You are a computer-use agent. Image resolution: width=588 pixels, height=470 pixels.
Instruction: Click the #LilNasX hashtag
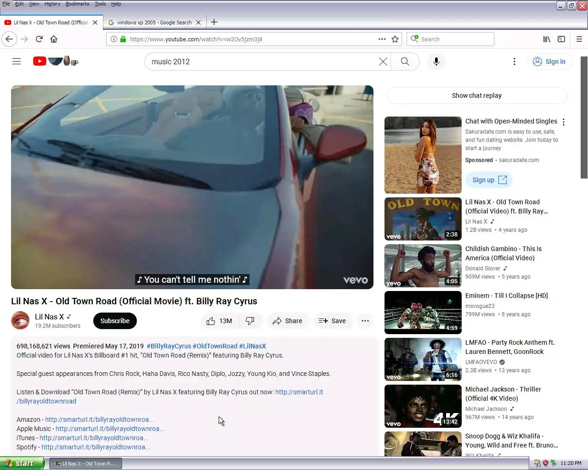(x=253, y=346)
